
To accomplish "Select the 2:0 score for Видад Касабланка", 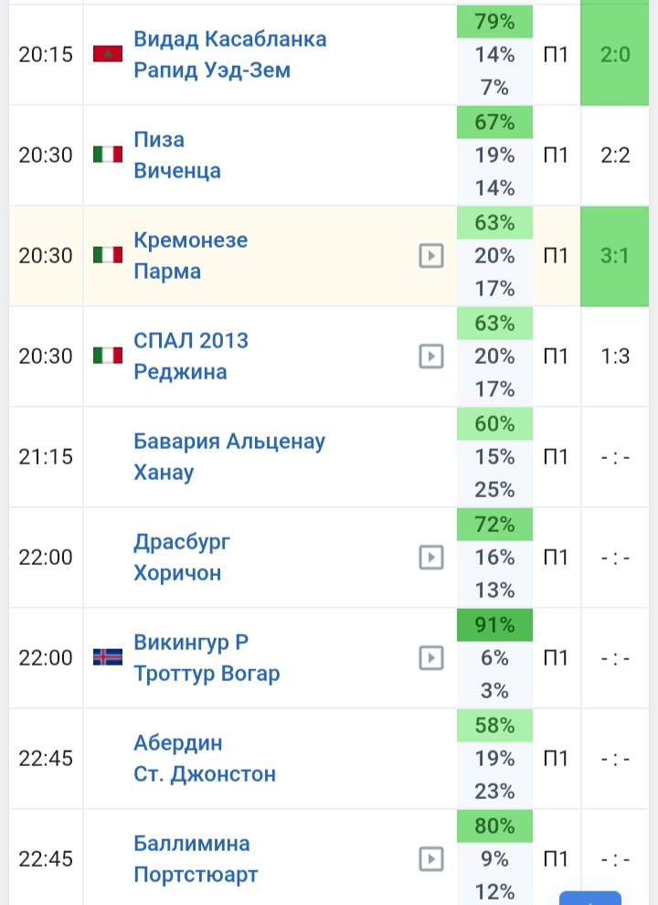I will click(x=616, y=55).
